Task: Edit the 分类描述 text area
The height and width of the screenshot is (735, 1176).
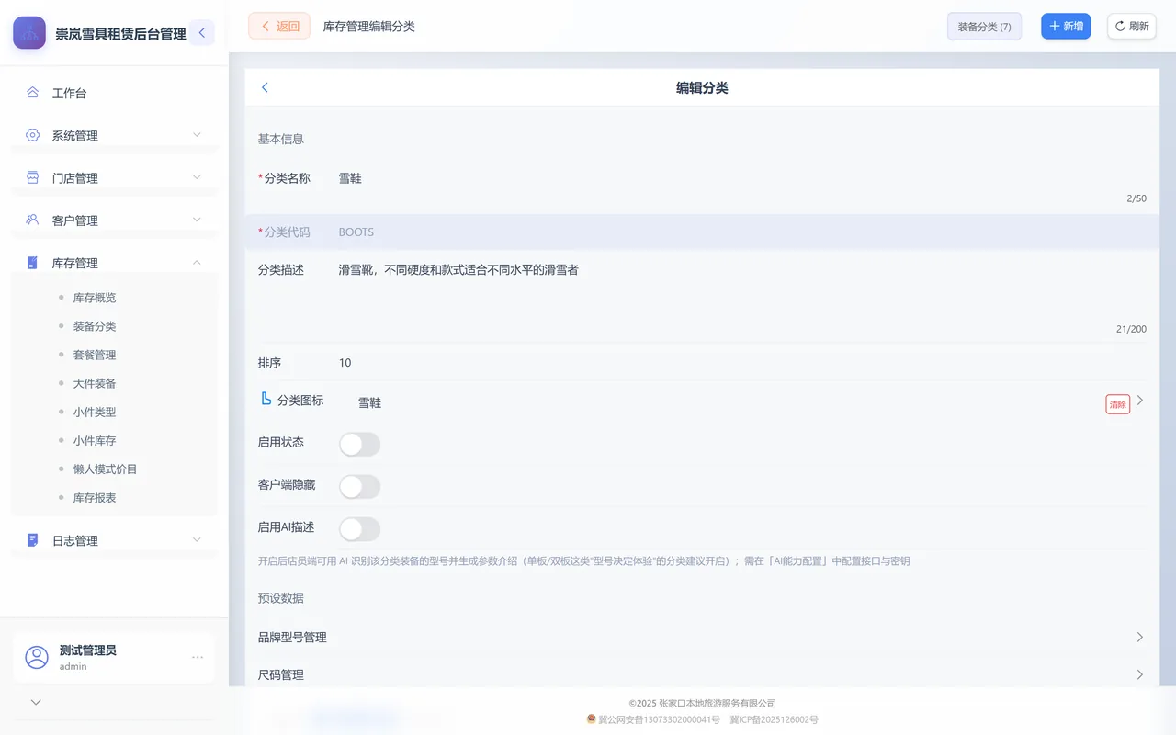Action: 742,290
